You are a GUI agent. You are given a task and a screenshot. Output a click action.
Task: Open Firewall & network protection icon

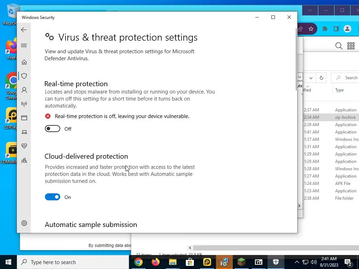point(24,104)
